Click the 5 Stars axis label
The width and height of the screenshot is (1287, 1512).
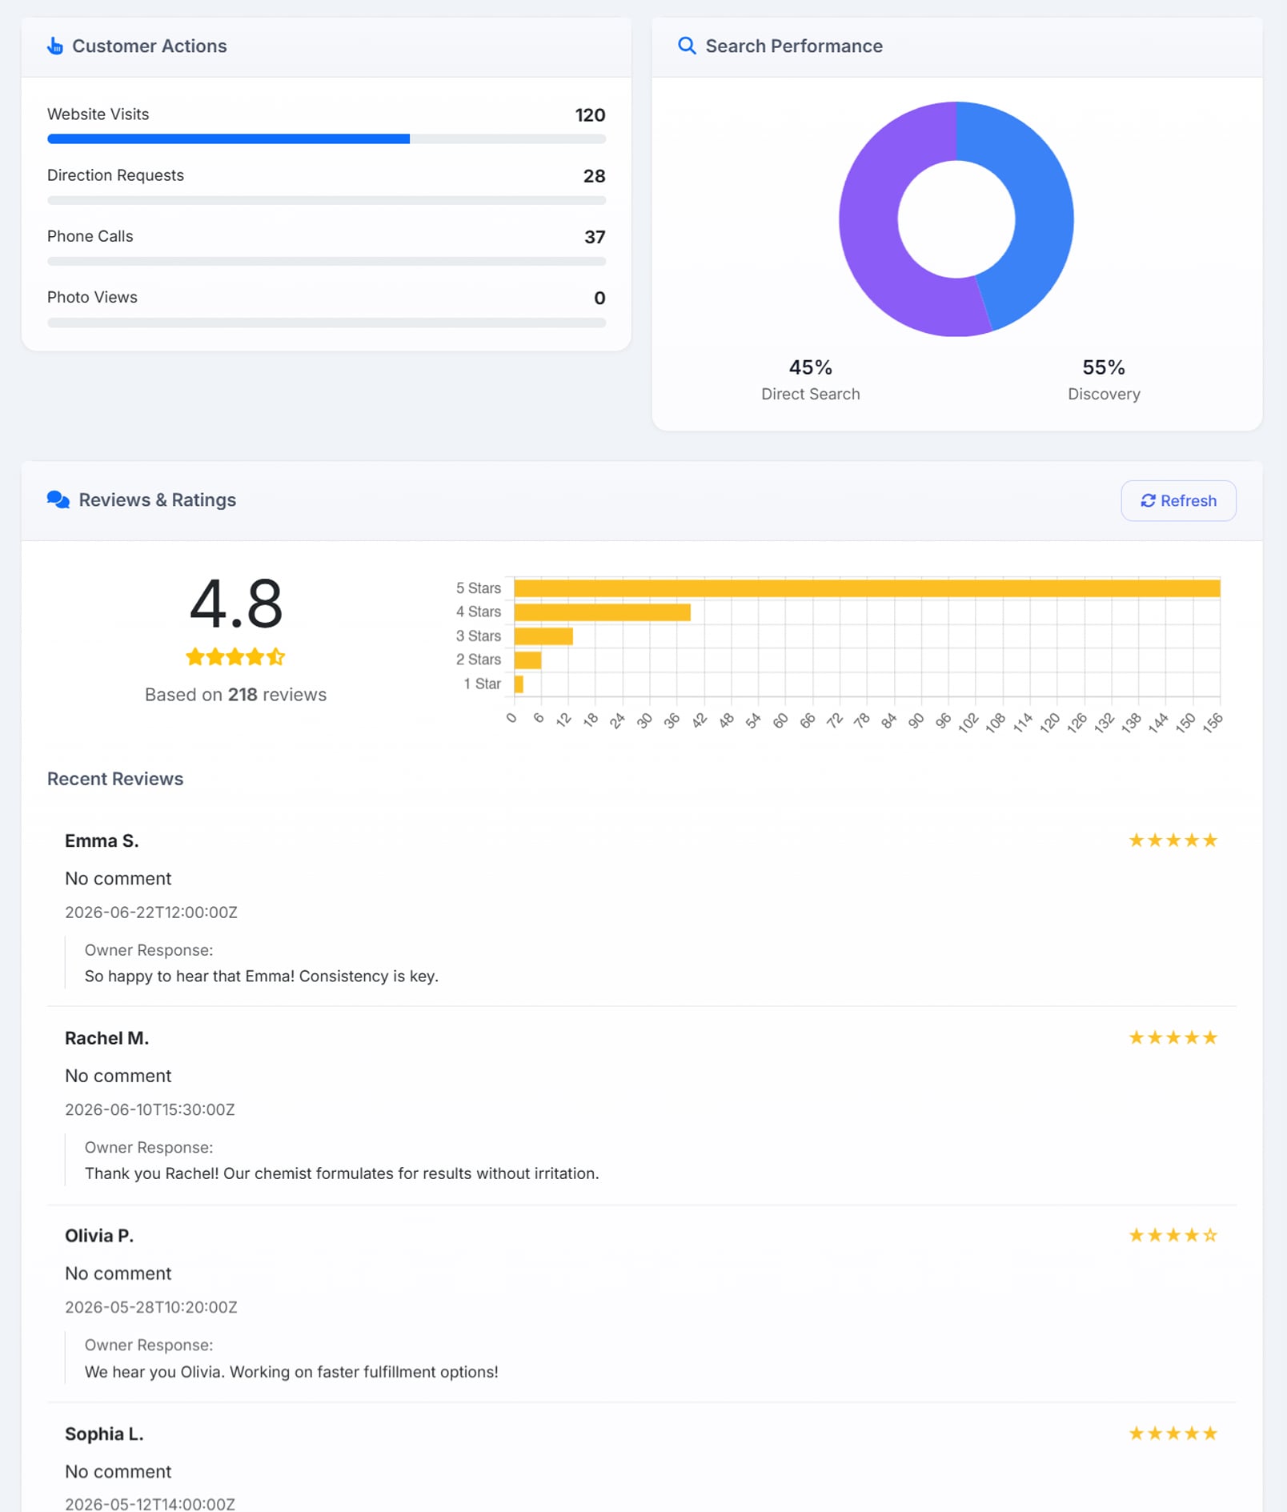479,588
